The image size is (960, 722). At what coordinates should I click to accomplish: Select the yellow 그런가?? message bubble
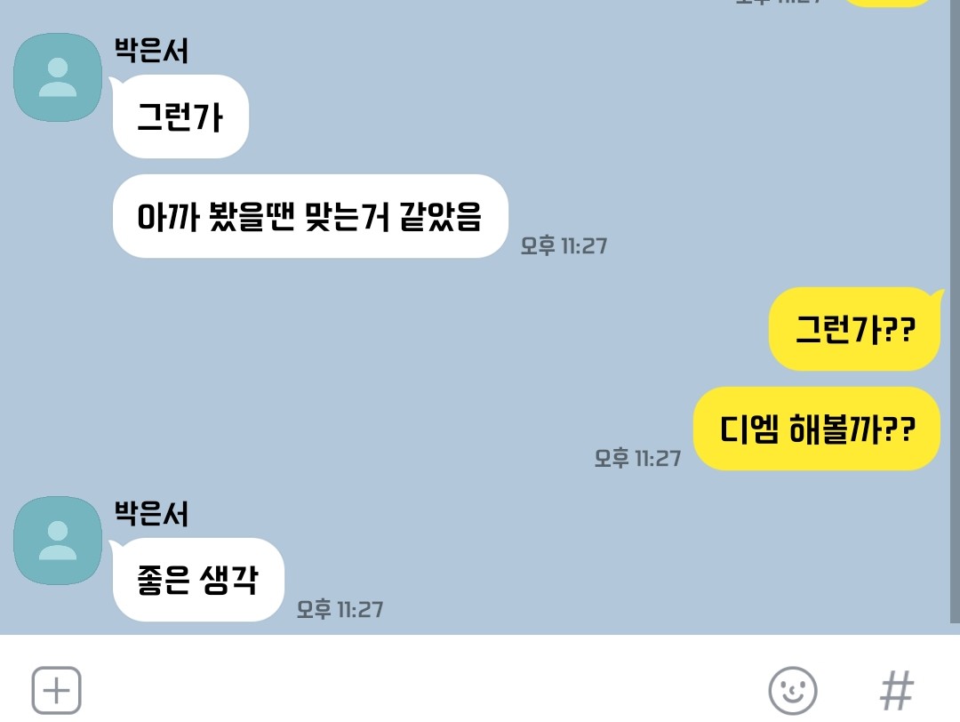[854, 329]
